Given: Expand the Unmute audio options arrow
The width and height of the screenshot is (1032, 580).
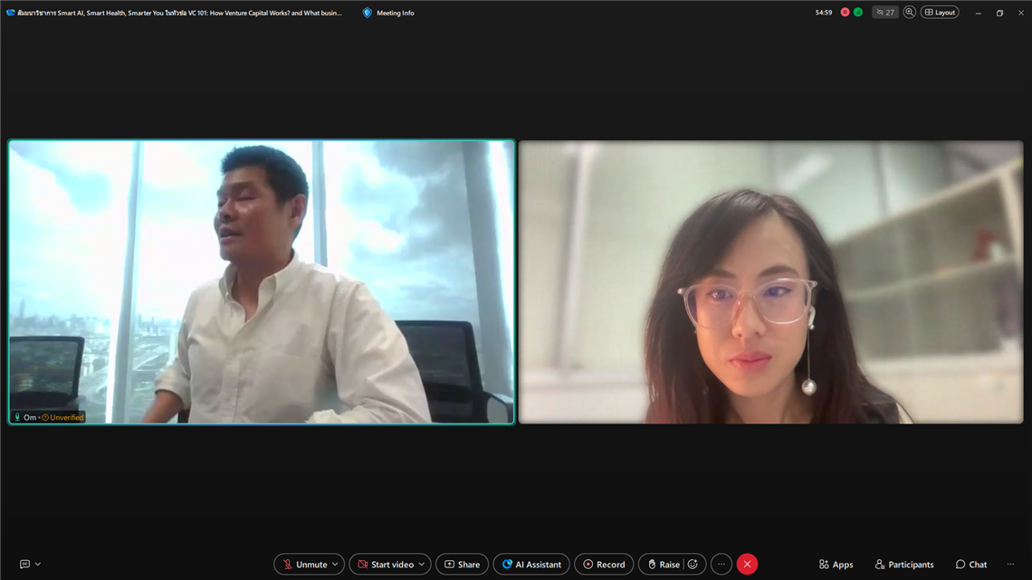Looking at the screenshot, I should coord(335,565).
